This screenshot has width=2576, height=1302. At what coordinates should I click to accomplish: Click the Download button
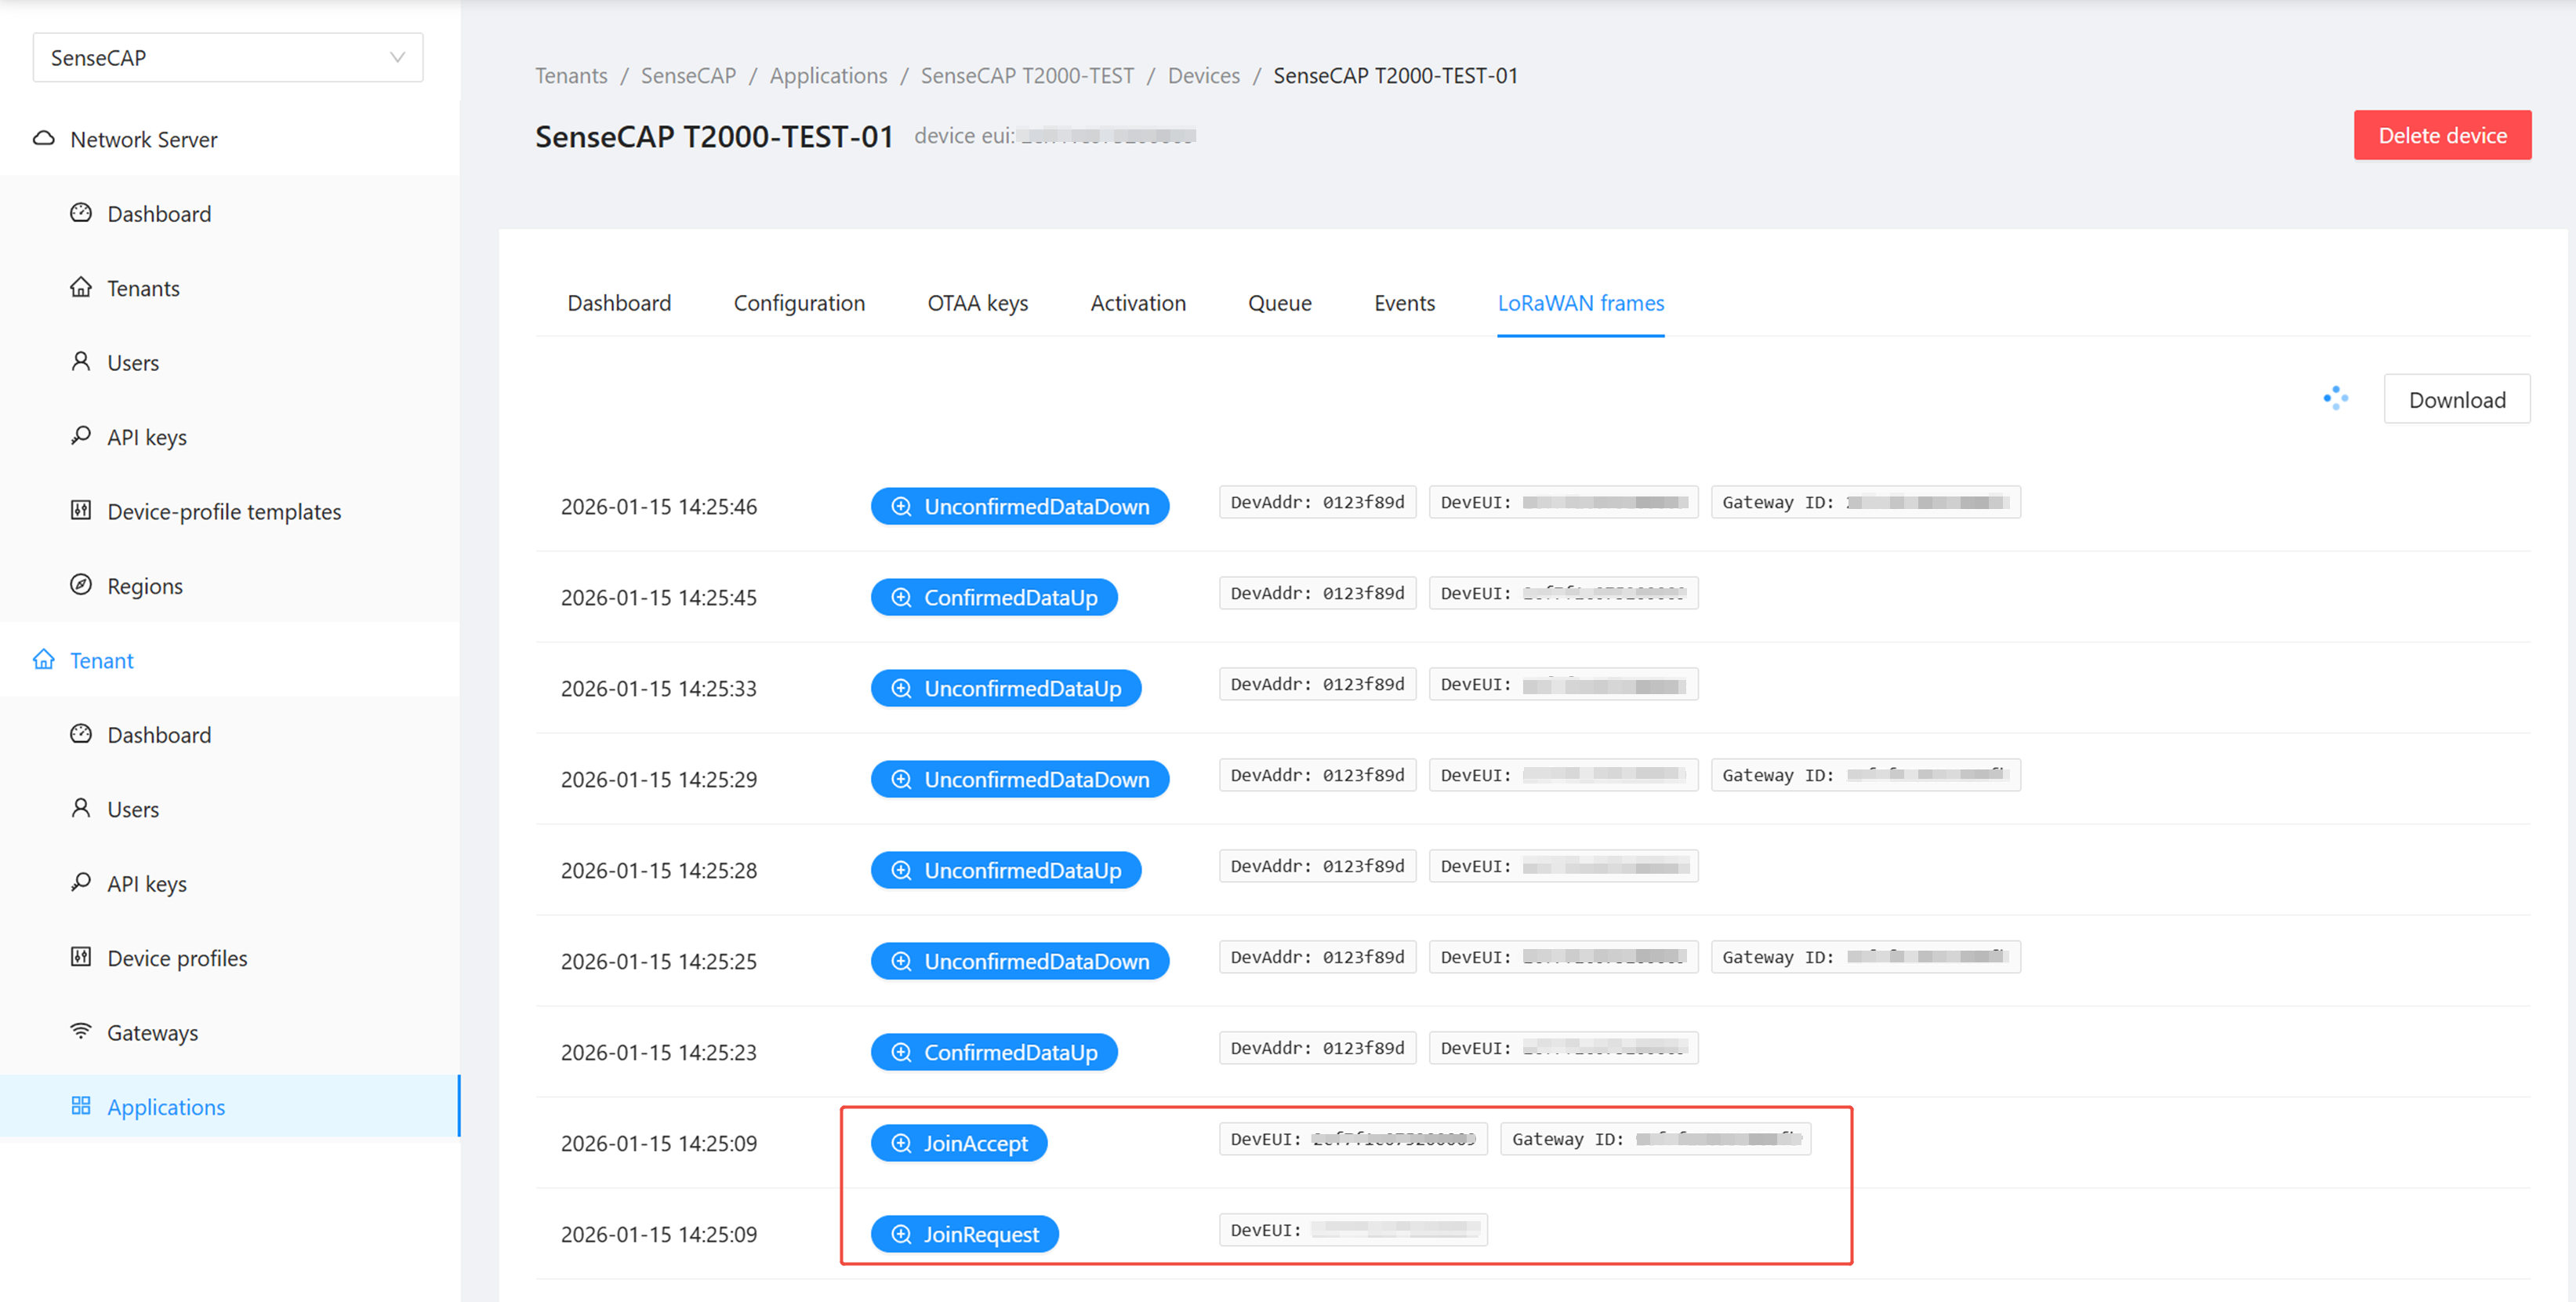click(x=2456, y=400)
